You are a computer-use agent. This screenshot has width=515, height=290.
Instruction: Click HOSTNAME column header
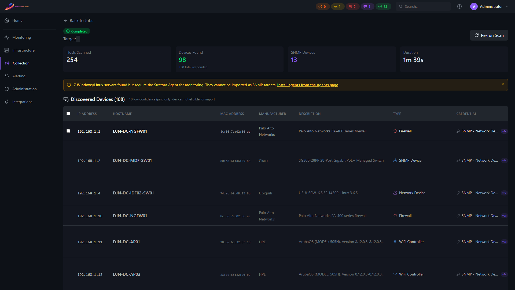tap(122, 114)
